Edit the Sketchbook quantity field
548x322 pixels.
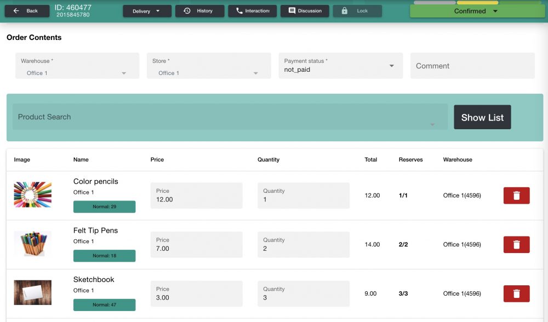[x=303, y=294]
